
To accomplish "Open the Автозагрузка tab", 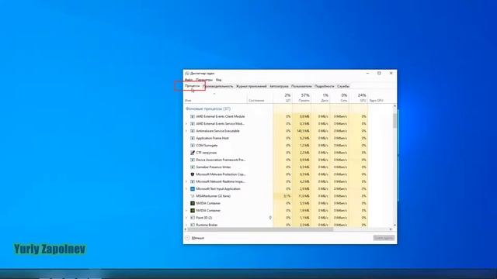I will (279, 86).
